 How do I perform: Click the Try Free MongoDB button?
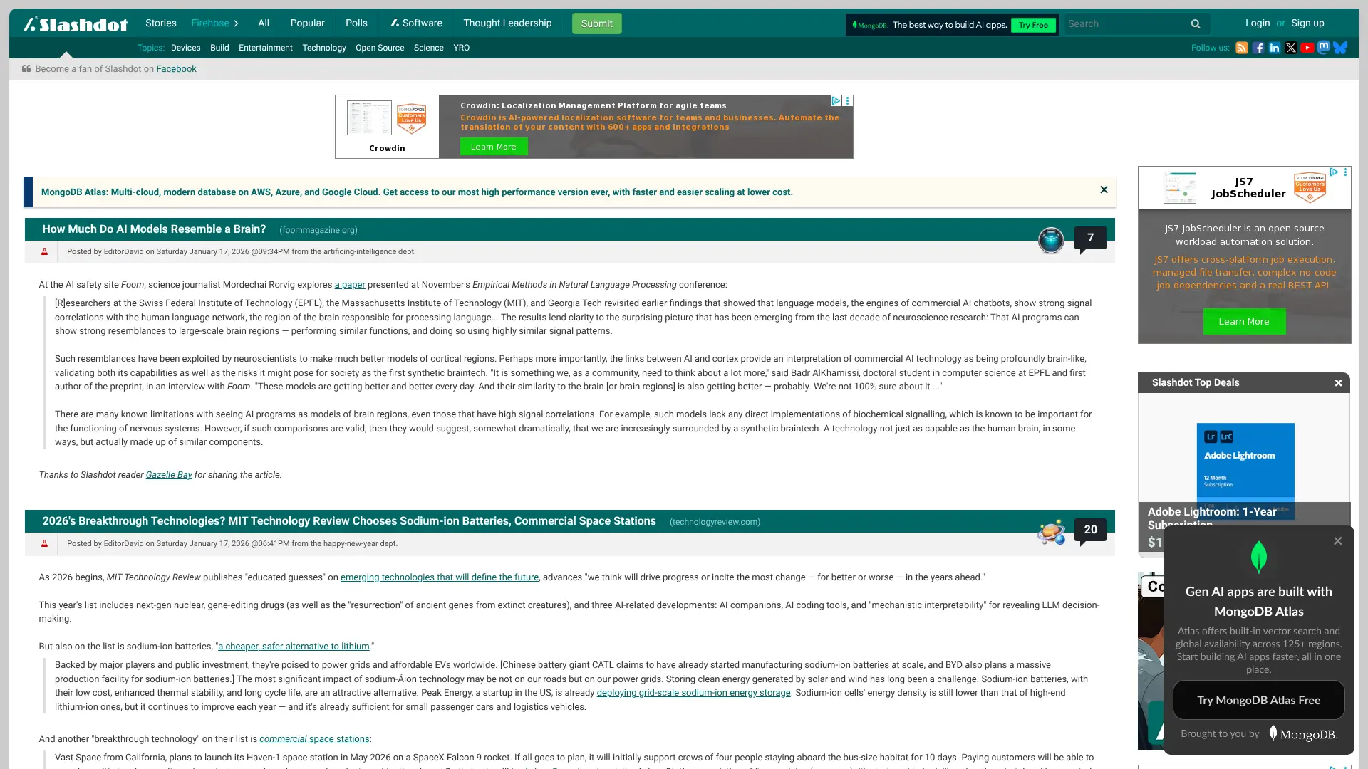(1032, 25)
